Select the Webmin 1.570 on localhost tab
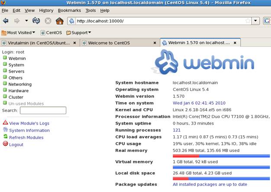Image resolution: width=271 pixels, height=192 pixels. pos(199,43)
